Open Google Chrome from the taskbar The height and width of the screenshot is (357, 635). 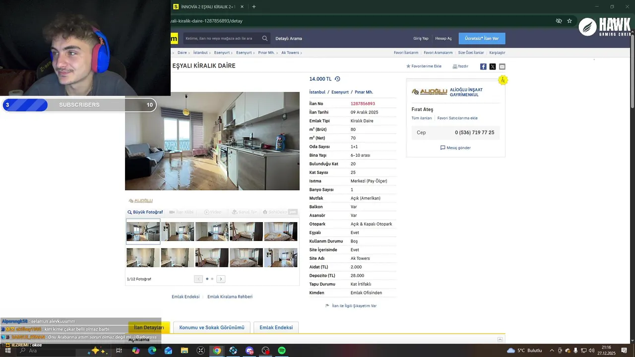click(217, 351)
